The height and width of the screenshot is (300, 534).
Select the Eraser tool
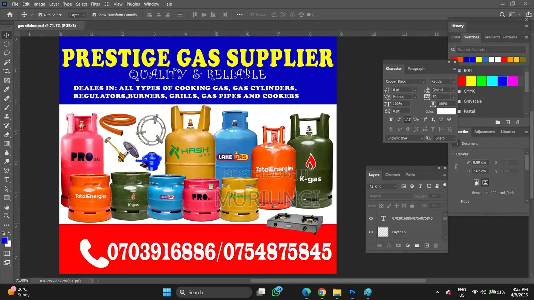pos(7,134)
